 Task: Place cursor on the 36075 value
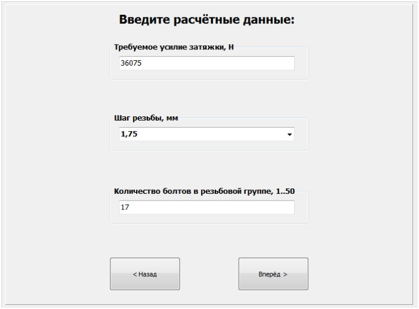coord(130,63)
